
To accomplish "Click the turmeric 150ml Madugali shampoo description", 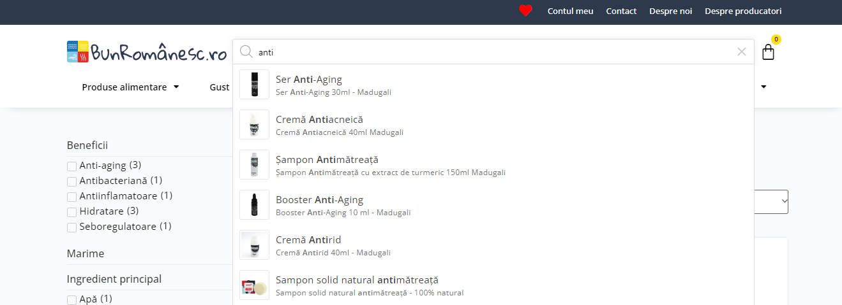I will pyautogui.click(x=391, y=173).
